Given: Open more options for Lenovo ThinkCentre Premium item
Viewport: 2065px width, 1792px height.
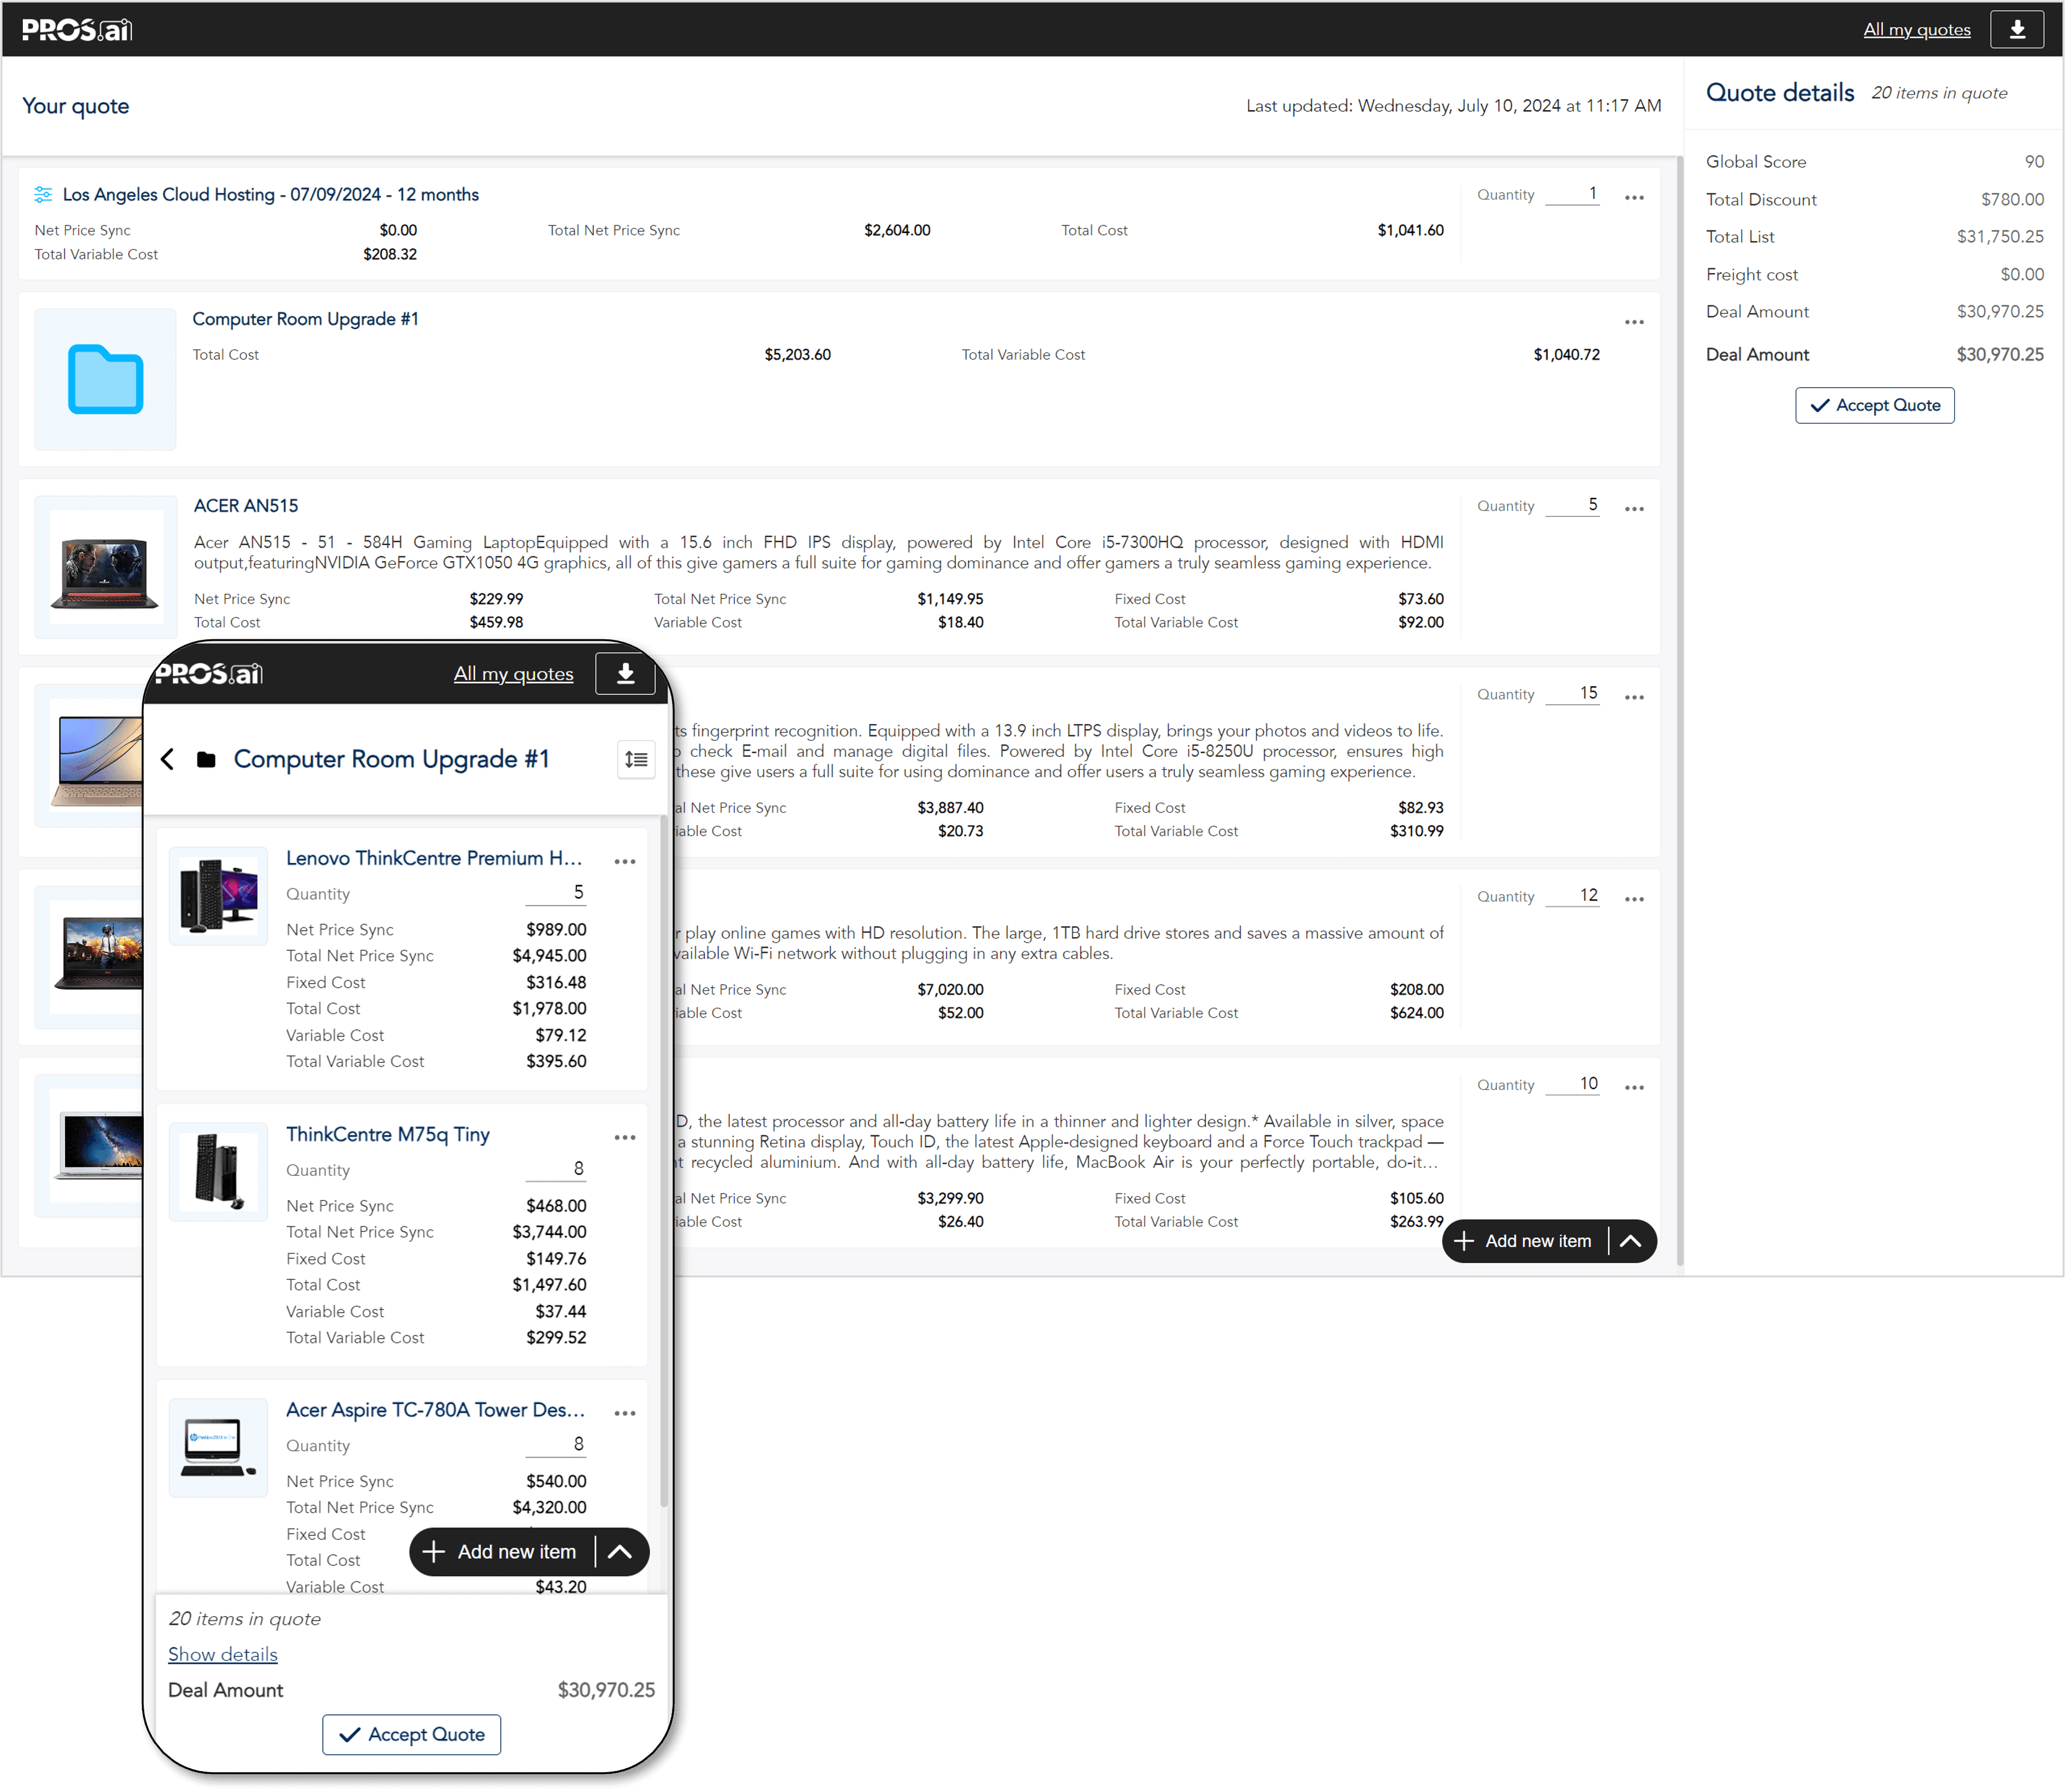Looking at the screenshot, I should (625, 861).
